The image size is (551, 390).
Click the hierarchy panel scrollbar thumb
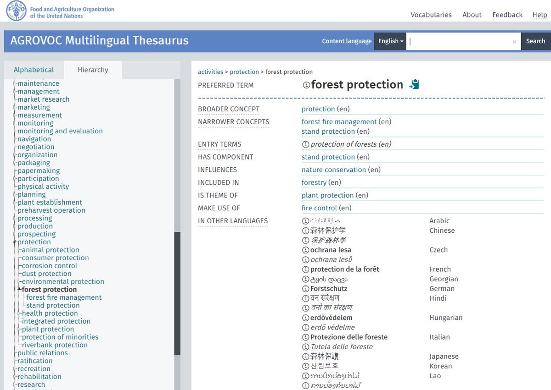(x=177, y=293)
